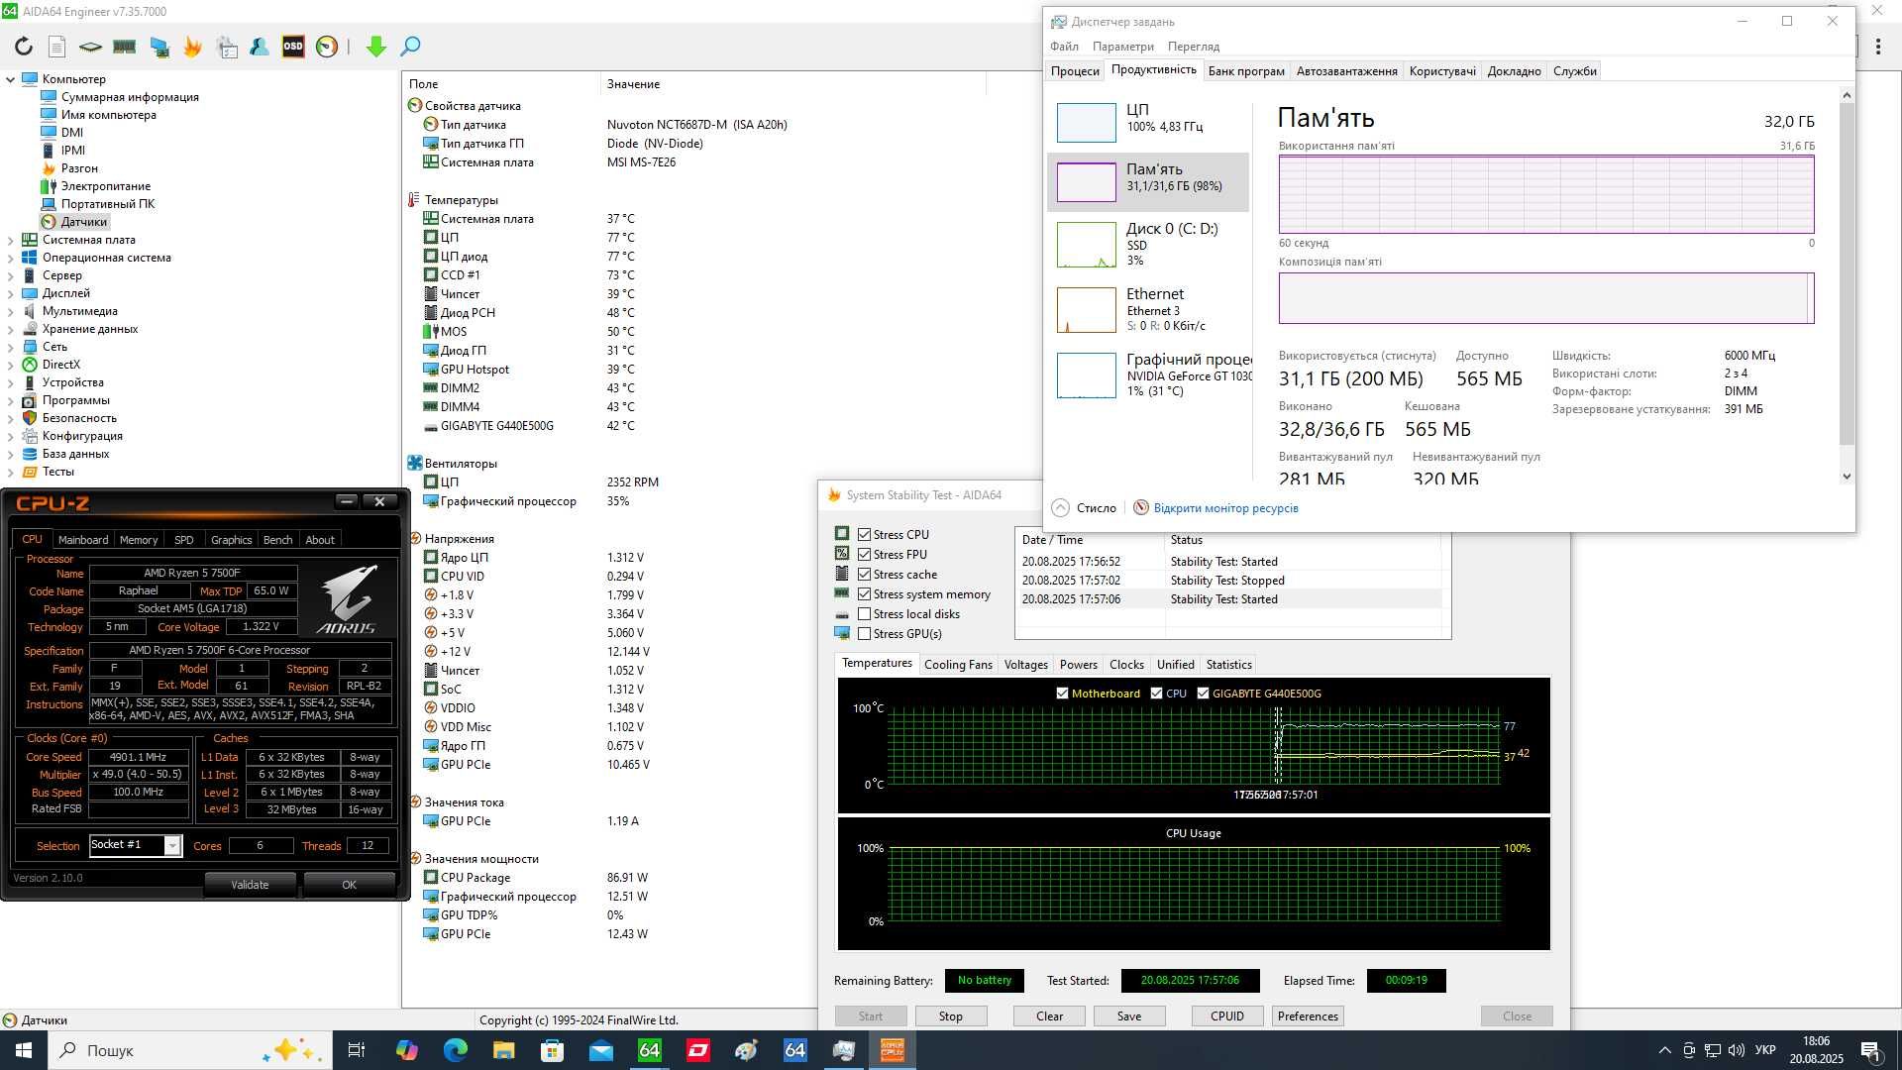Collapse Task Manager view with Стисло
This screenshot has height=1070, width=1902.
pyautogui.click(x=1084, y=508)
